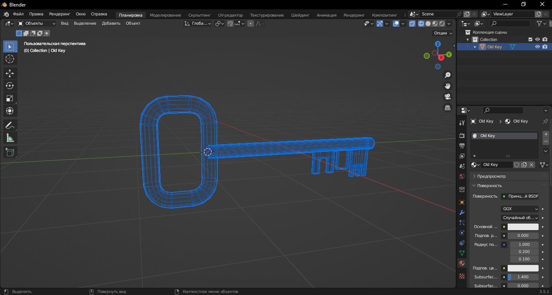Toggle viewport overlays display
This screenshot has width=552, height=295.
[x=396, y=24]
